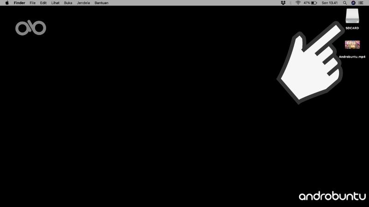Open the File menu
Image resolution: width=369 pixels, height=207 pixels.
pos(32,3)
